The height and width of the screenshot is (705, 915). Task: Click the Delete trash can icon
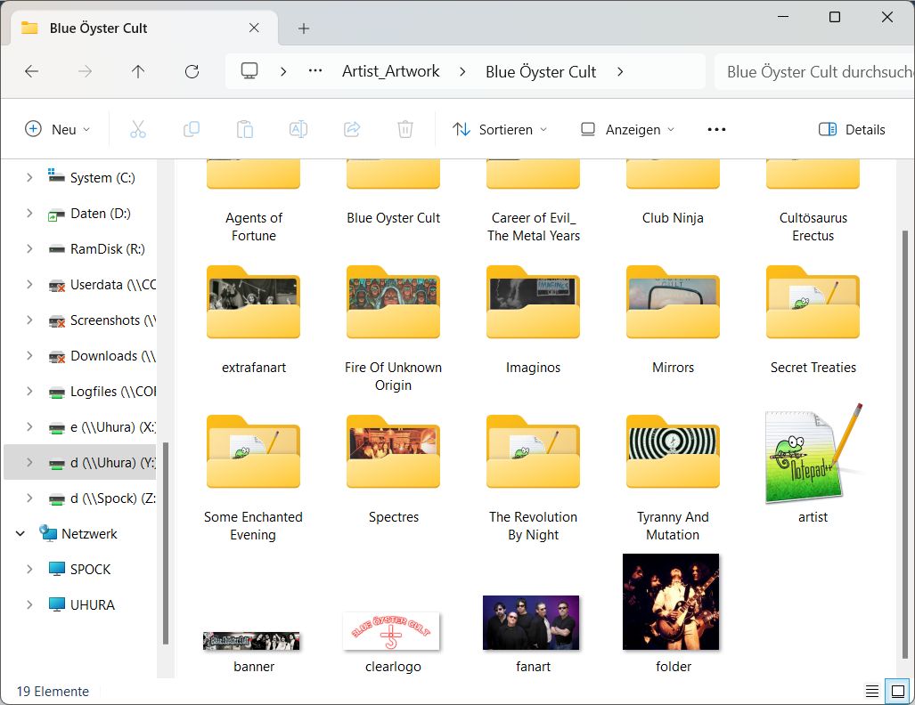(x=405, y=129)
